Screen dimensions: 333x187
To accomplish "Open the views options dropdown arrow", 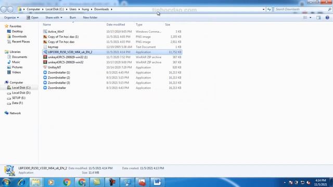I will tap(311, 18).
